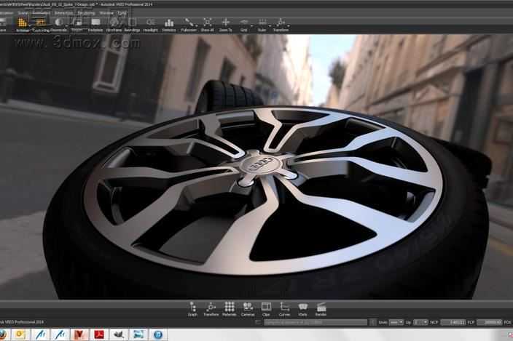Viewport: 513px width, 341px height.
Task: Open the Cameras module icon
Action: (248, 309)
